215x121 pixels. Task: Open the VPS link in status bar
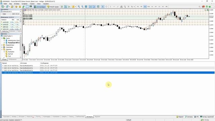(196, 117)
